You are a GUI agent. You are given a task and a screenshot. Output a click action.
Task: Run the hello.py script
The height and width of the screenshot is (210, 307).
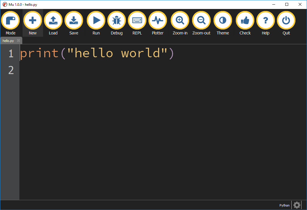coord(96,20)
